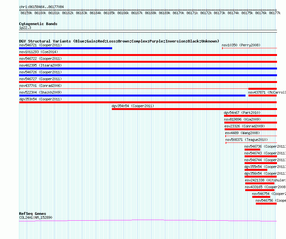Select the magenta COL24A1 gene track line

tap(148, 221)
